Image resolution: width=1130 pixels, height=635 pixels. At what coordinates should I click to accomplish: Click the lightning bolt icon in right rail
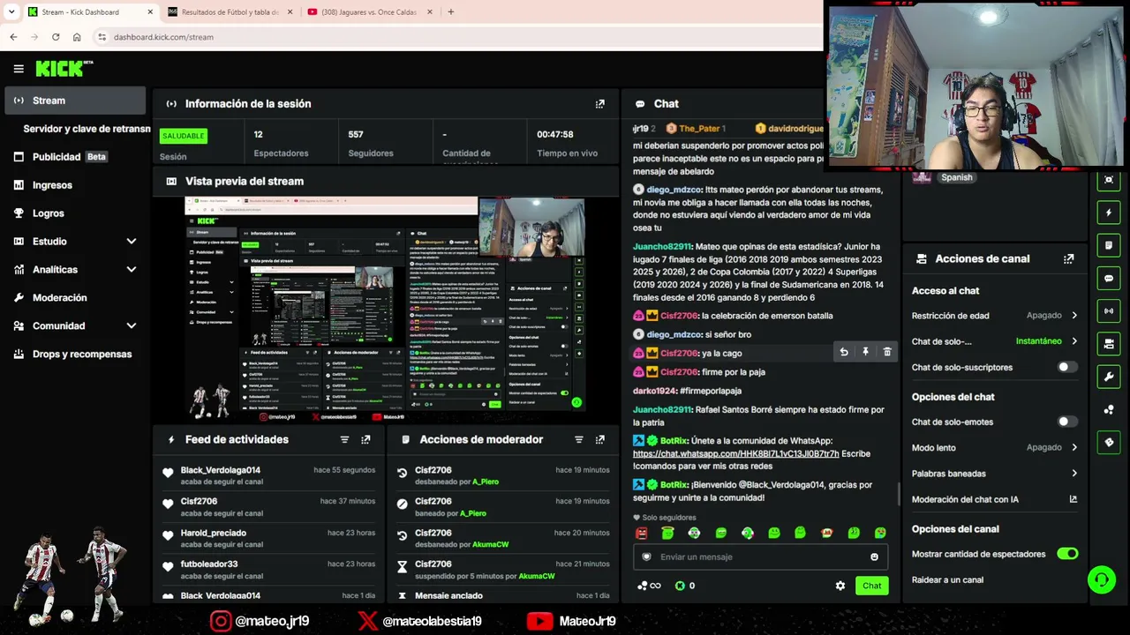coord(1110,213)
